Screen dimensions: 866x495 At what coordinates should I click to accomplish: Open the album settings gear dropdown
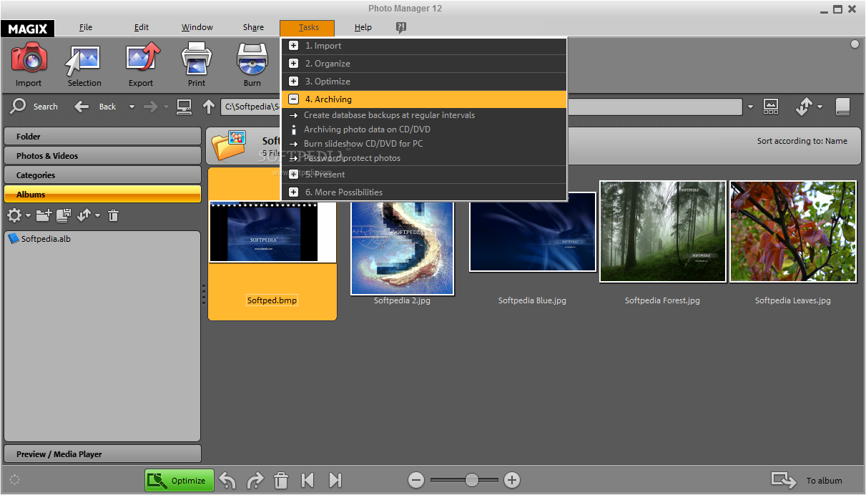[29, 215]
